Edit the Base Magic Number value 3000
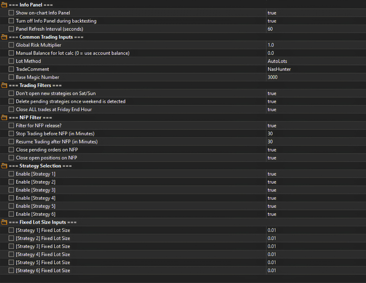Viewport: 366px width, 283px height. (x=316, y=77)
